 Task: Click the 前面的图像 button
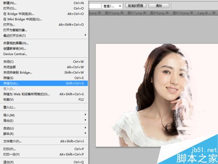(136, 6)
